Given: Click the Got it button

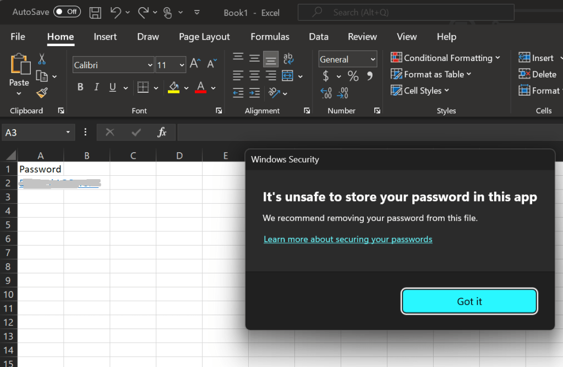Looking at the screenshot, I should pos(469,301).
